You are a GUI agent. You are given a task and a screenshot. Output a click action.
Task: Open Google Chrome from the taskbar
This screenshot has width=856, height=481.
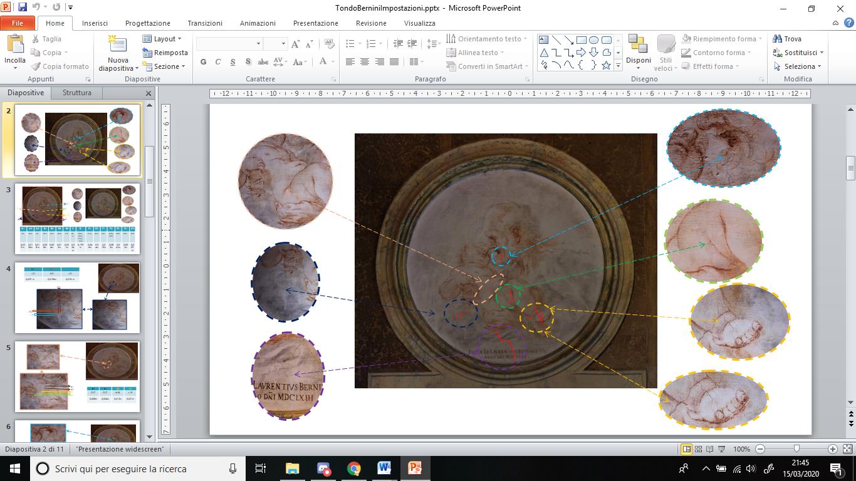pyautogui.click(x=354, y=468)
